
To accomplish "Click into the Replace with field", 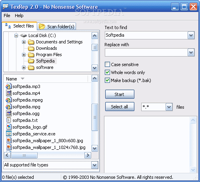I will pos(146,53).
